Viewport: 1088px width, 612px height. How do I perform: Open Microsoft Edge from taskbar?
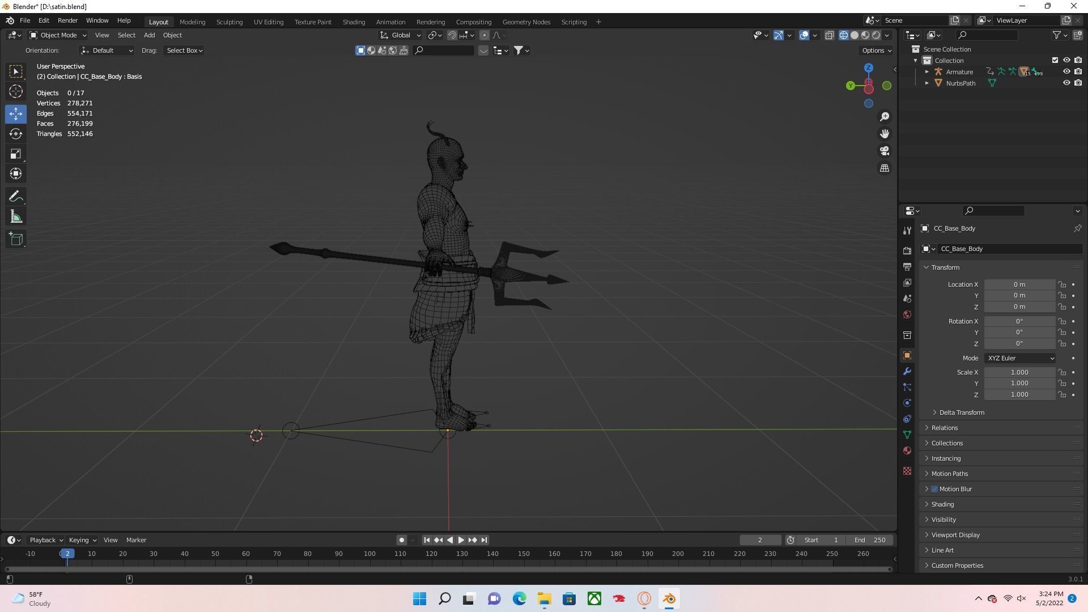(x=520, y=598)
